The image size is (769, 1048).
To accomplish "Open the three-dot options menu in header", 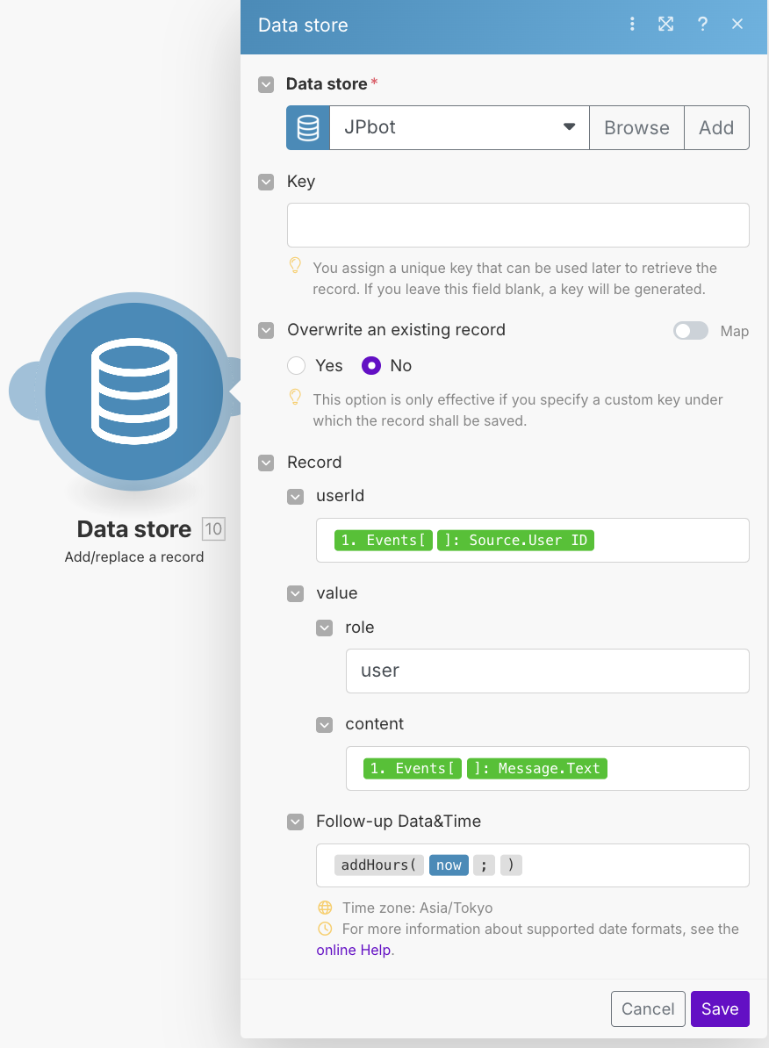I will tap(632, 25).
